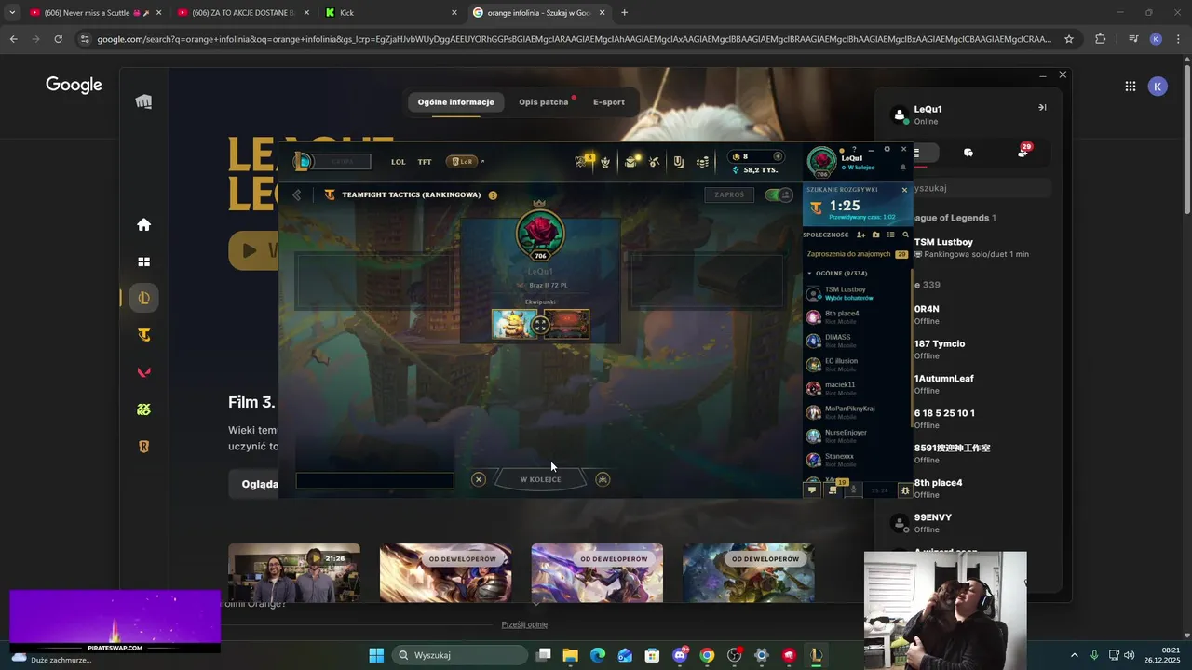Add RP with the plus icon

click(779, 156)
